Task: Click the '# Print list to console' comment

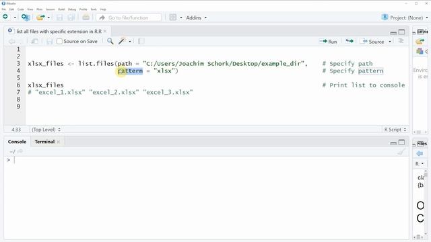Action: 364,85
